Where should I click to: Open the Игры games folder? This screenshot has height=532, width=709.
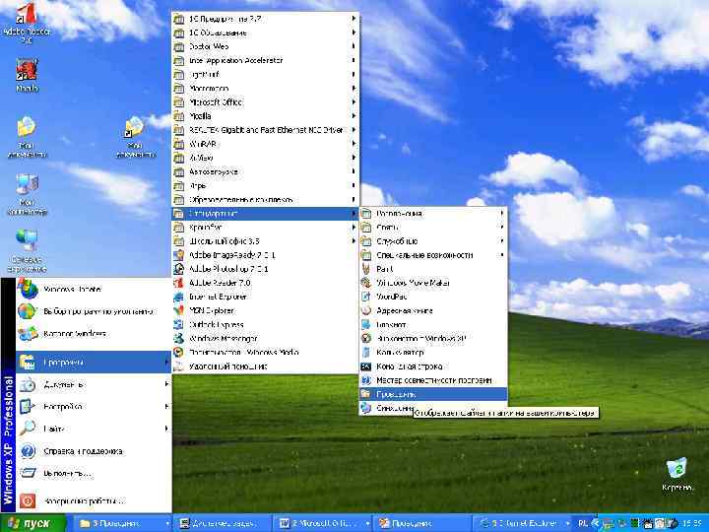266,186
